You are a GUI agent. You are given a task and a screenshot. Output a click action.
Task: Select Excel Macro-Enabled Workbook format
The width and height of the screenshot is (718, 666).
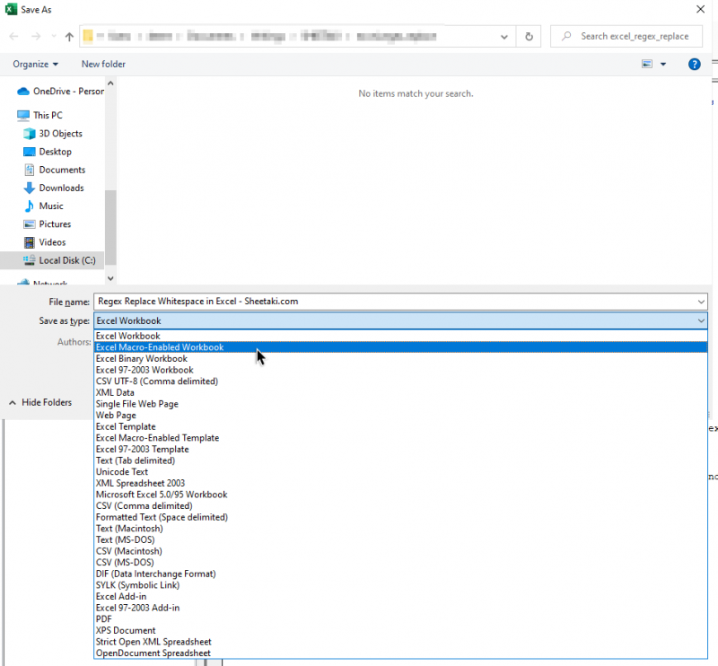[160, 346]
